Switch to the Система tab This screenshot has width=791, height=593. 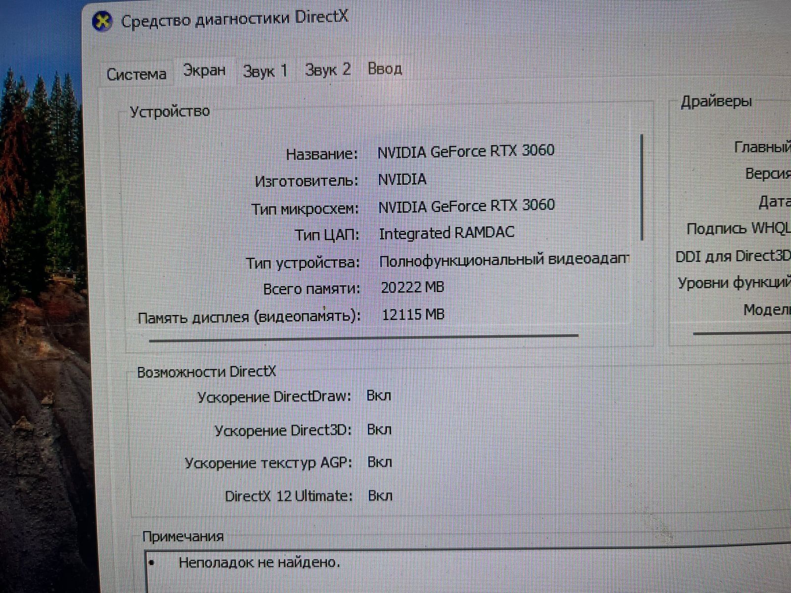[136, 74]
